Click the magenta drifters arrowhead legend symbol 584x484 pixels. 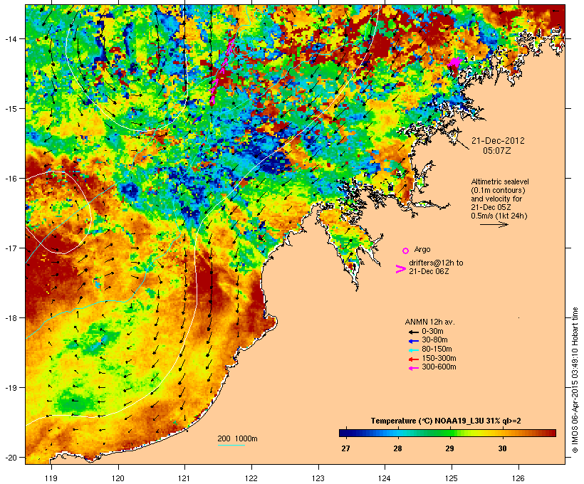400,269
